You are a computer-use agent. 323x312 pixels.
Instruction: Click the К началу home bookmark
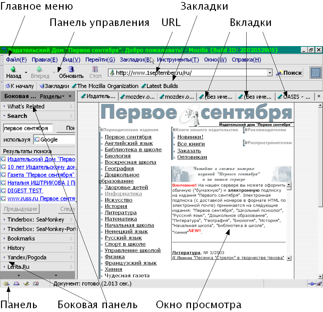(19, 86)
